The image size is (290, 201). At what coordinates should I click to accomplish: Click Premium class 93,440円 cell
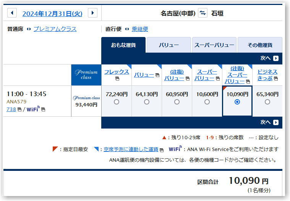pyautogui.click(x=86, y=101)
